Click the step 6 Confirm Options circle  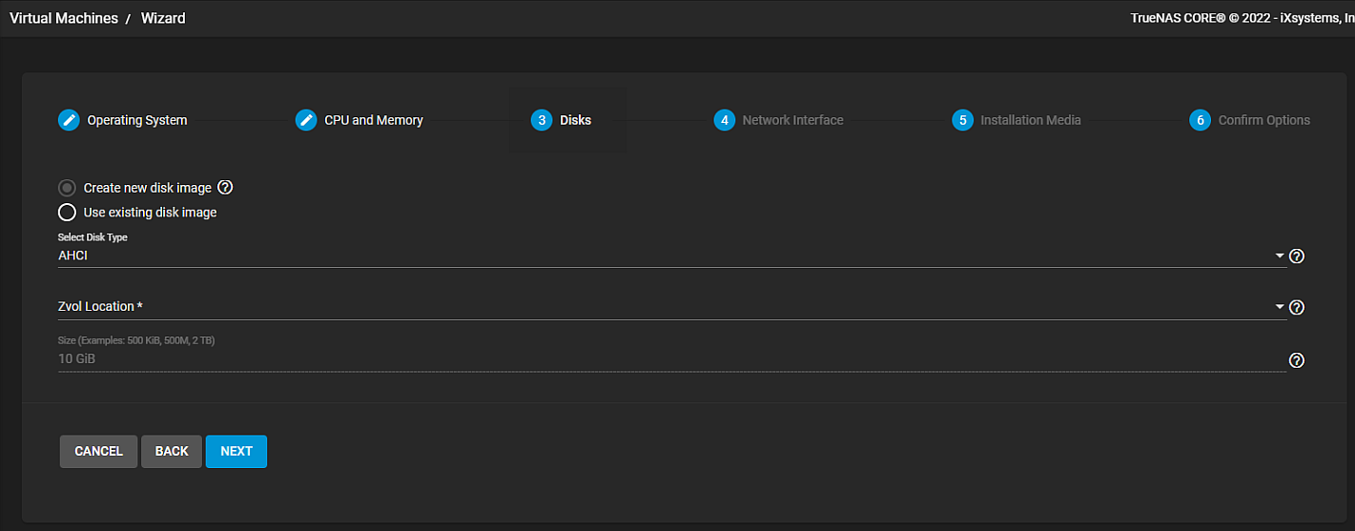point(1200,120)
